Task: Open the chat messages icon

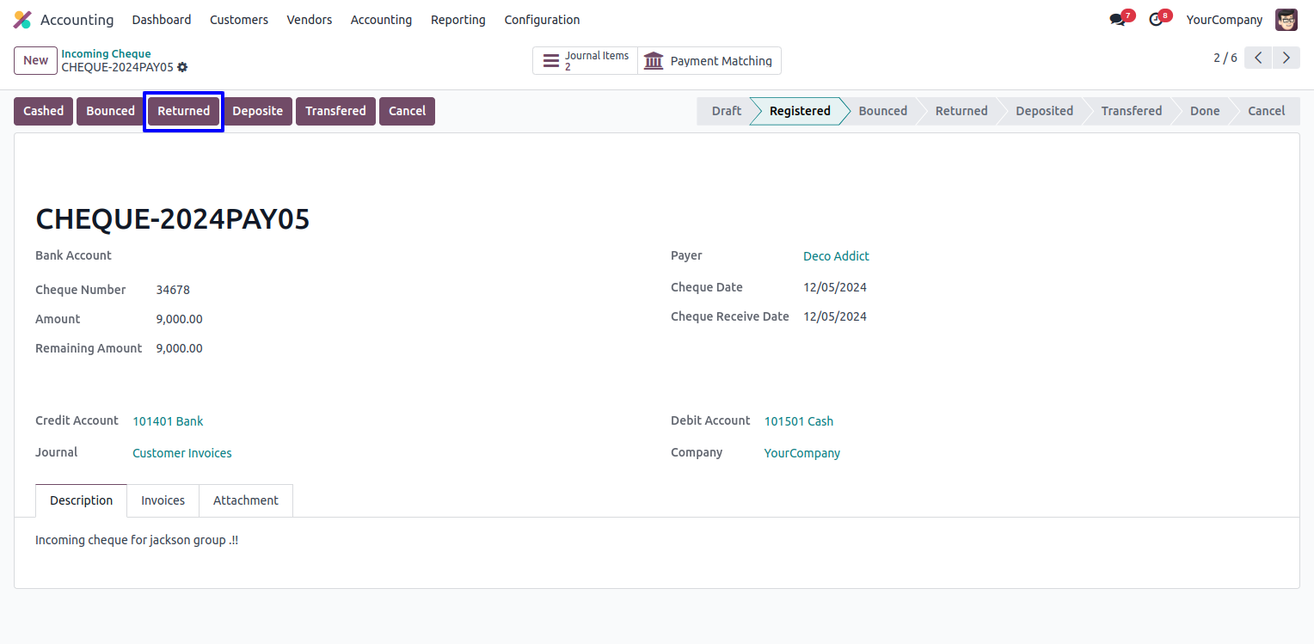Action: pos(1117,20)
